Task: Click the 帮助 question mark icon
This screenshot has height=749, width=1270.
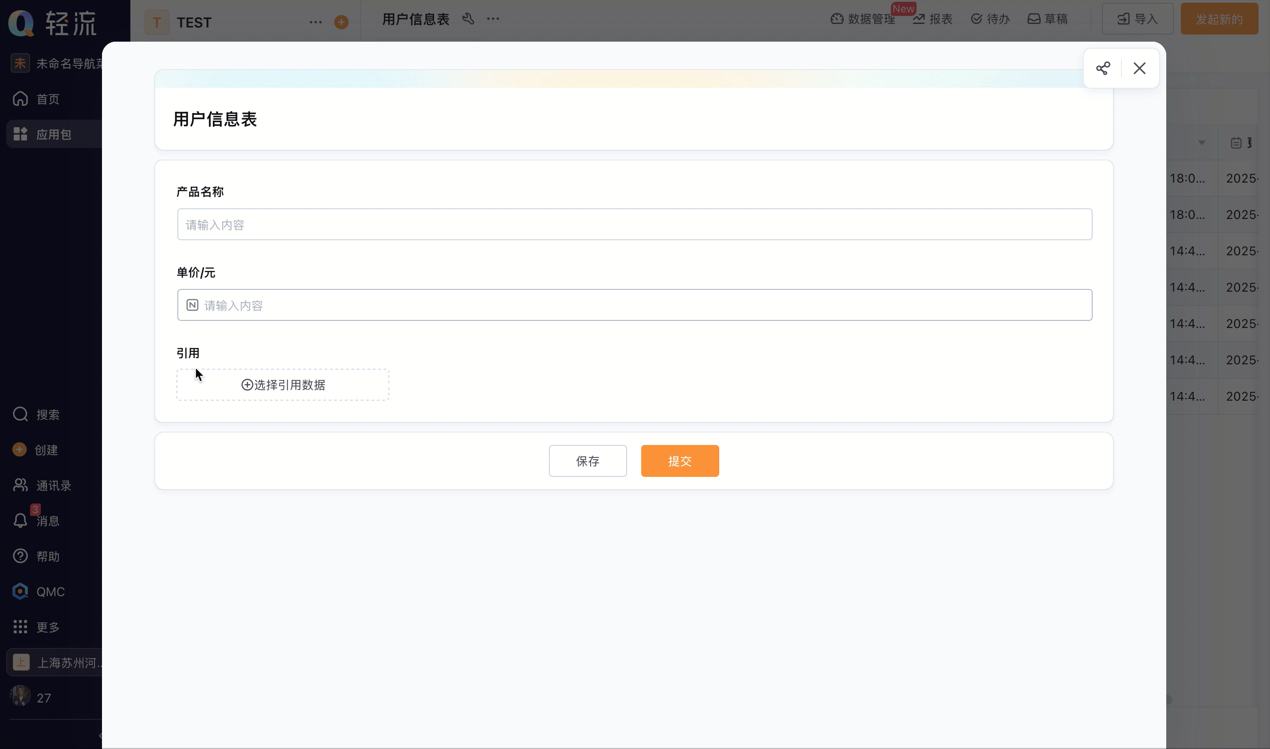Action: click(x=20, y=556)
